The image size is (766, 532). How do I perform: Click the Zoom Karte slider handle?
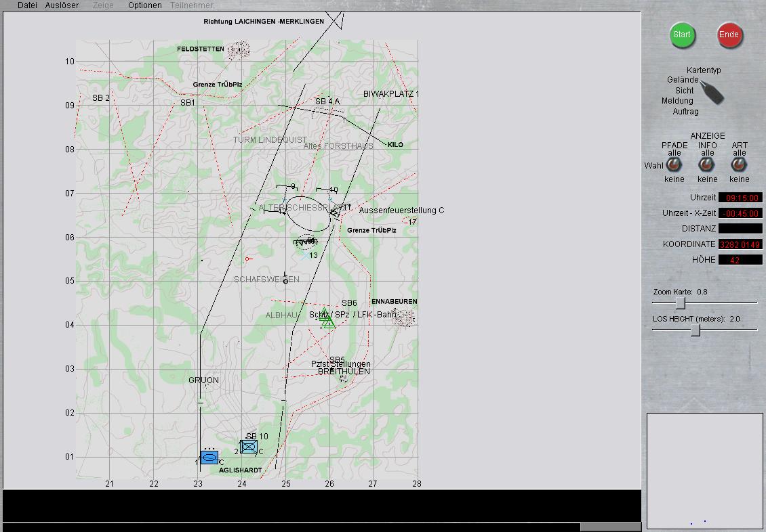680,303
